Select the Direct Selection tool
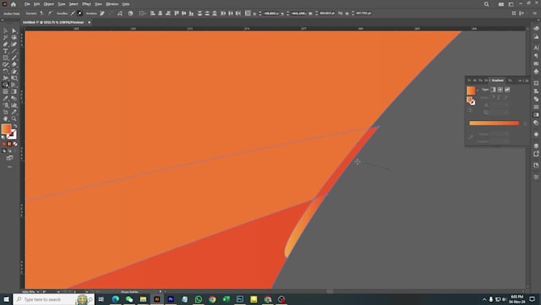Viewport: 541px width, 305px height. point(14,31)
